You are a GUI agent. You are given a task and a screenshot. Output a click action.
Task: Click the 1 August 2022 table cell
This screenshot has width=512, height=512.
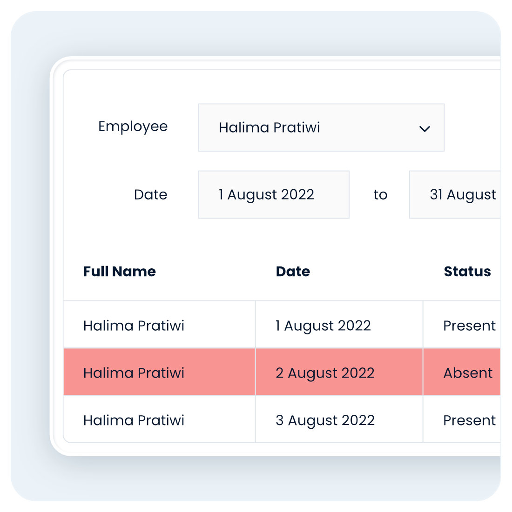coord(323,326)
